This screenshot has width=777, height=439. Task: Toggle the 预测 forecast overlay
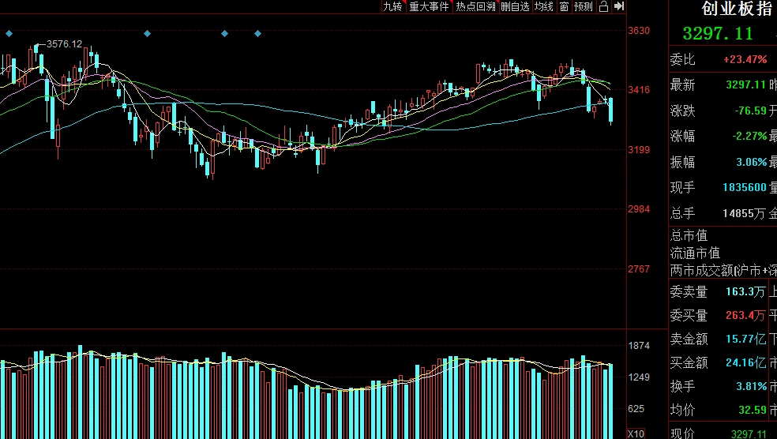tap(584, 6)
